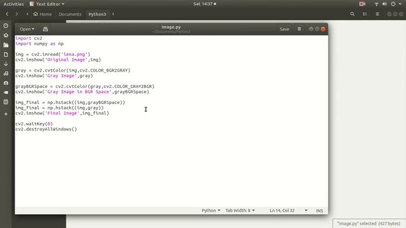Viewport: 406px width, 228px height.
Task: Select the Home path segment in Files
Action: (43, 14)
